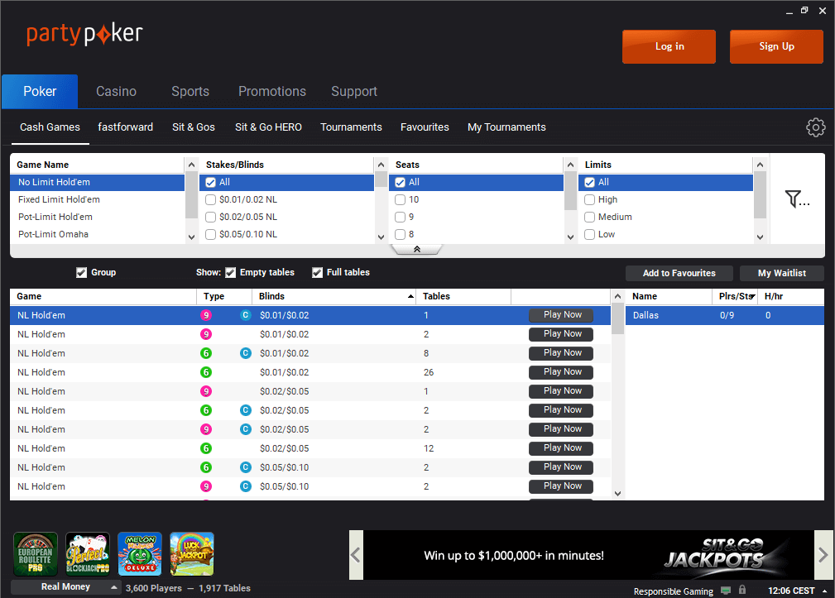Open the filter funnel options
Image resolution: width=835 pixels, height=598 pixels.
coord(797,199)
